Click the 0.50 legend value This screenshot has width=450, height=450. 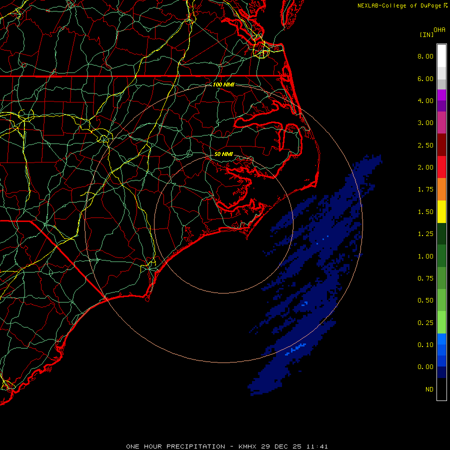point(425,300)
